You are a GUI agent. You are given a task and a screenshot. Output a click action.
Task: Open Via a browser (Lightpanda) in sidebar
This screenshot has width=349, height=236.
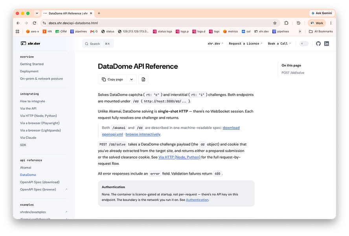pyautogui.click(x=40, y=130)
